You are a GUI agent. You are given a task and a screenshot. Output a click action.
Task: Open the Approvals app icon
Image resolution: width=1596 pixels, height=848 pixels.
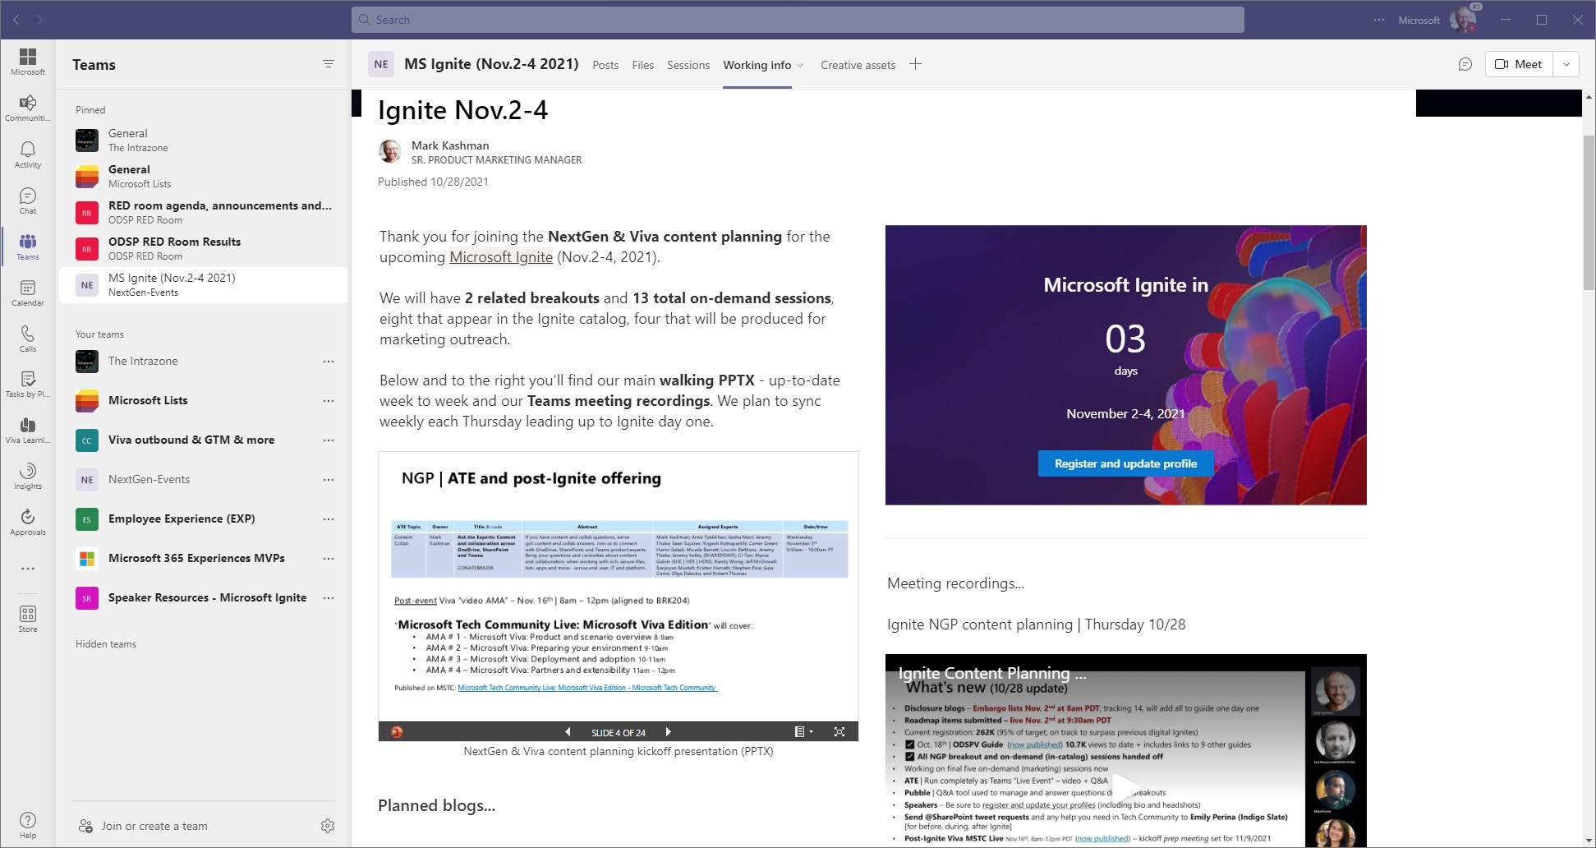coord(28,522)
